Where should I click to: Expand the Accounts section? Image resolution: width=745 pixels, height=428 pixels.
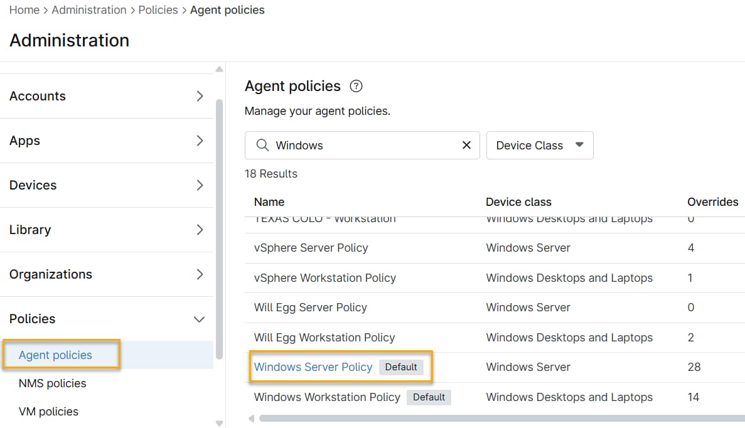point(107,96)
